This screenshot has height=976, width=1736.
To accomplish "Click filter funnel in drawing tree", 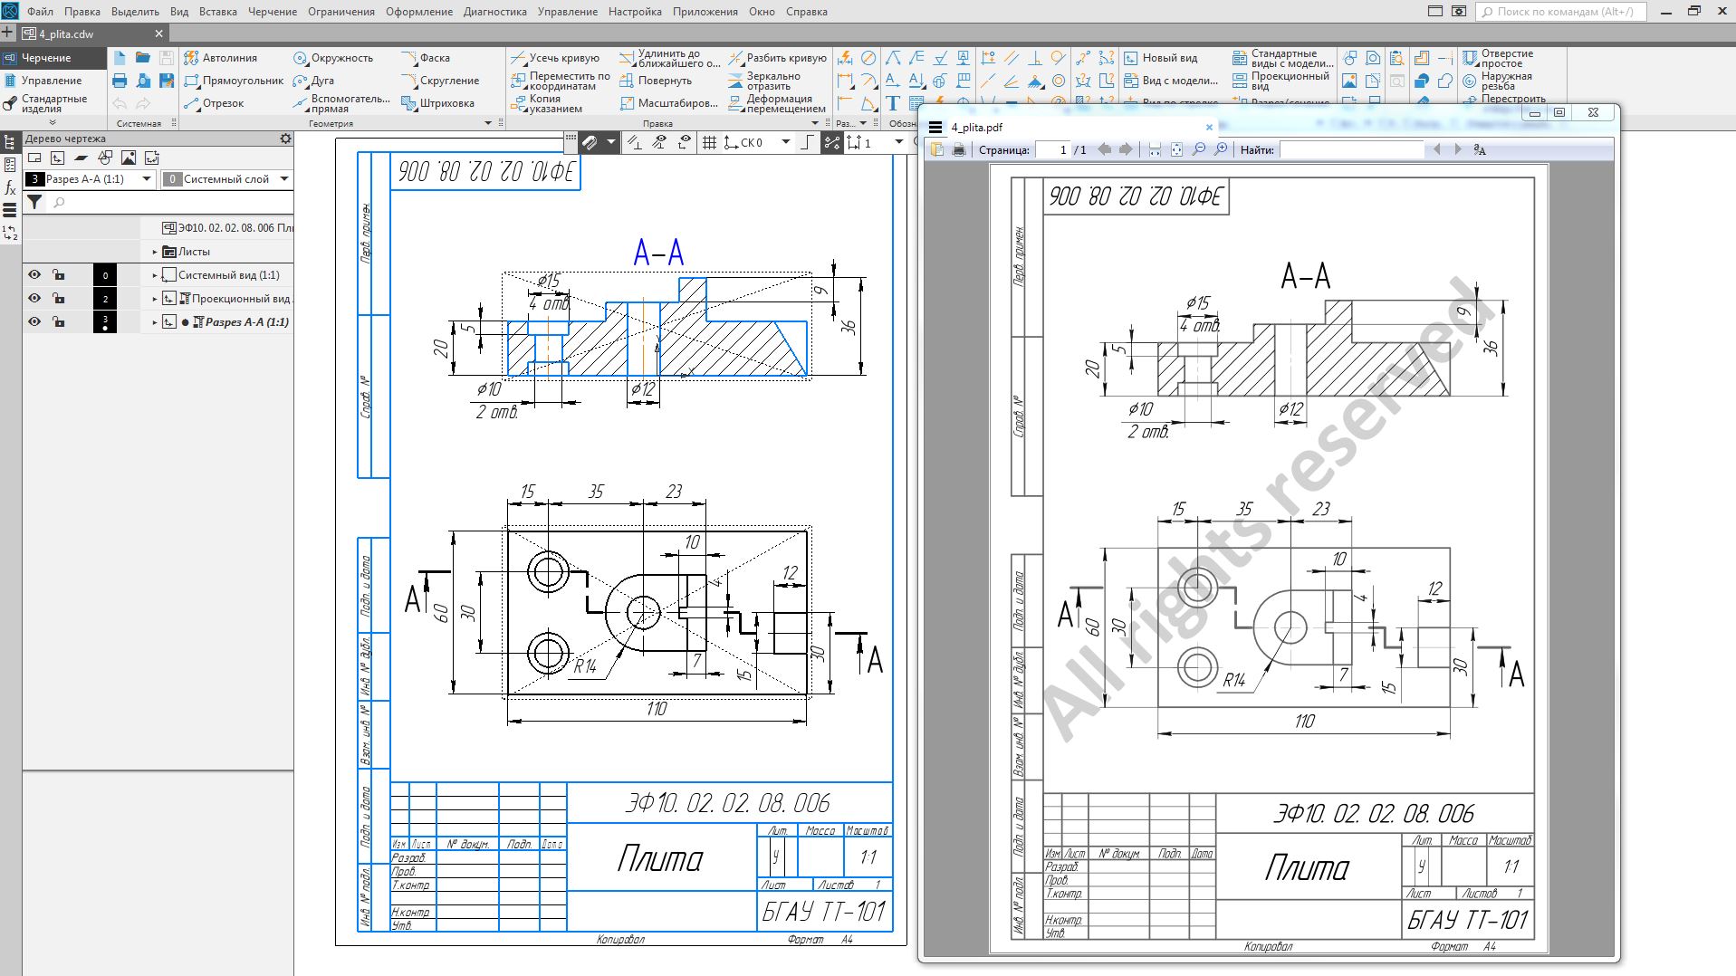I will tap(34, 202).
